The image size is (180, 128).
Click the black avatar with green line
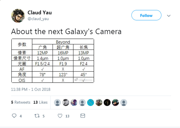(x=107, y=103)
